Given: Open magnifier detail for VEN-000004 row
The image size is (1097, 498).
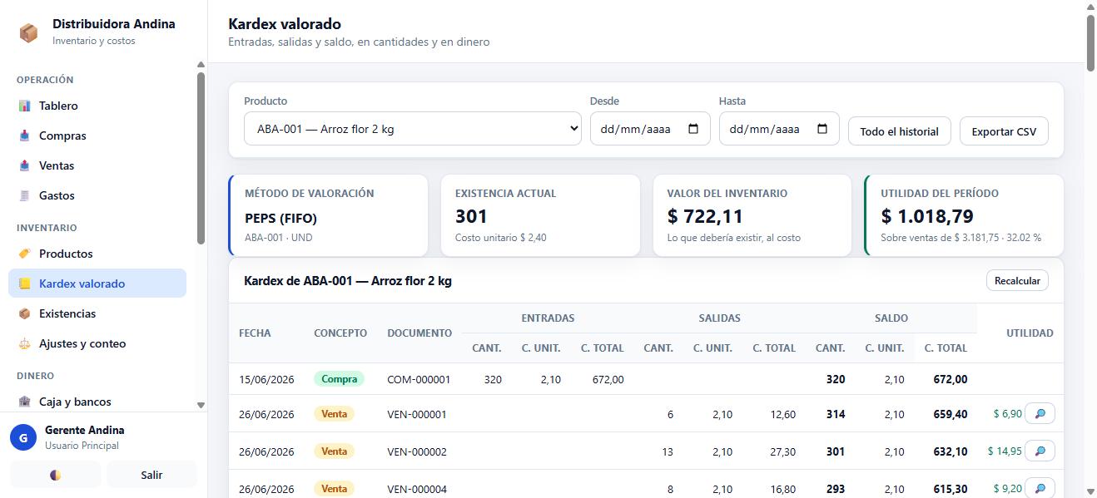Looking at the screenshot, I should click(1040, 488).
